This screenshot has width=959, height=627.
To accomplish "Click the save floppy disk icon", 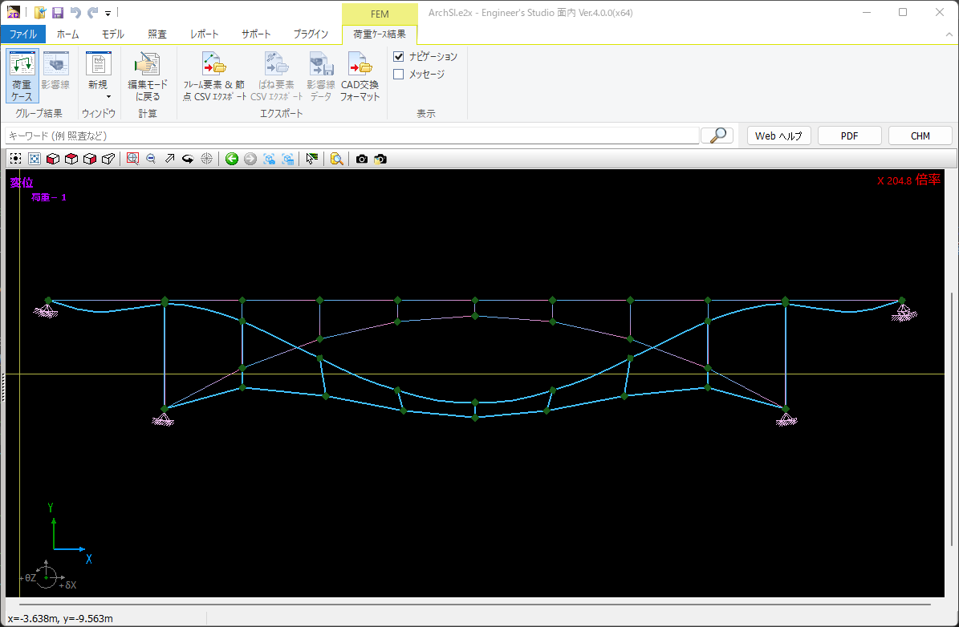I will [58, 12].
